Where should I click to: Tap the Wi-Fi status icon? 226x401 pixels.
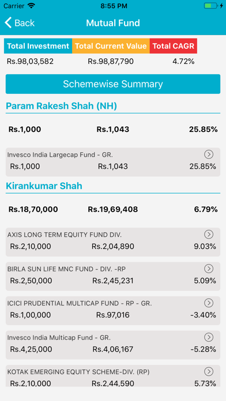tap(31, 6)
